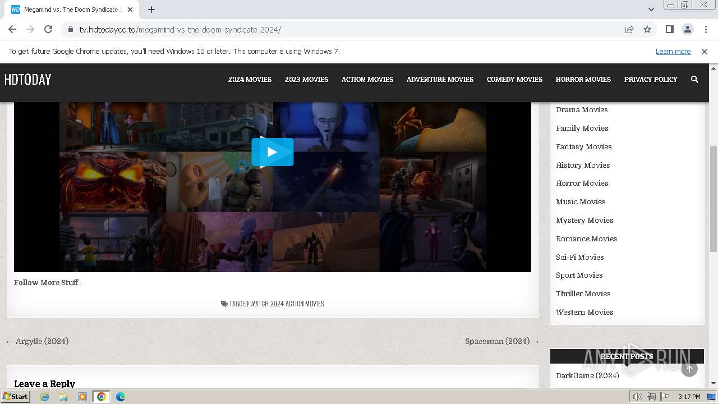Open the ADVENTURE MOVIES menu
This screenshot has height=404, width=718.
[x=440, y=80]
